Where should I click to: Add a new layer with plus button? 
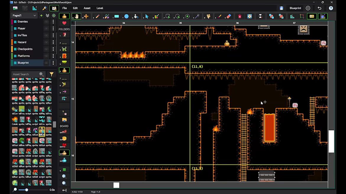point(41,15)
